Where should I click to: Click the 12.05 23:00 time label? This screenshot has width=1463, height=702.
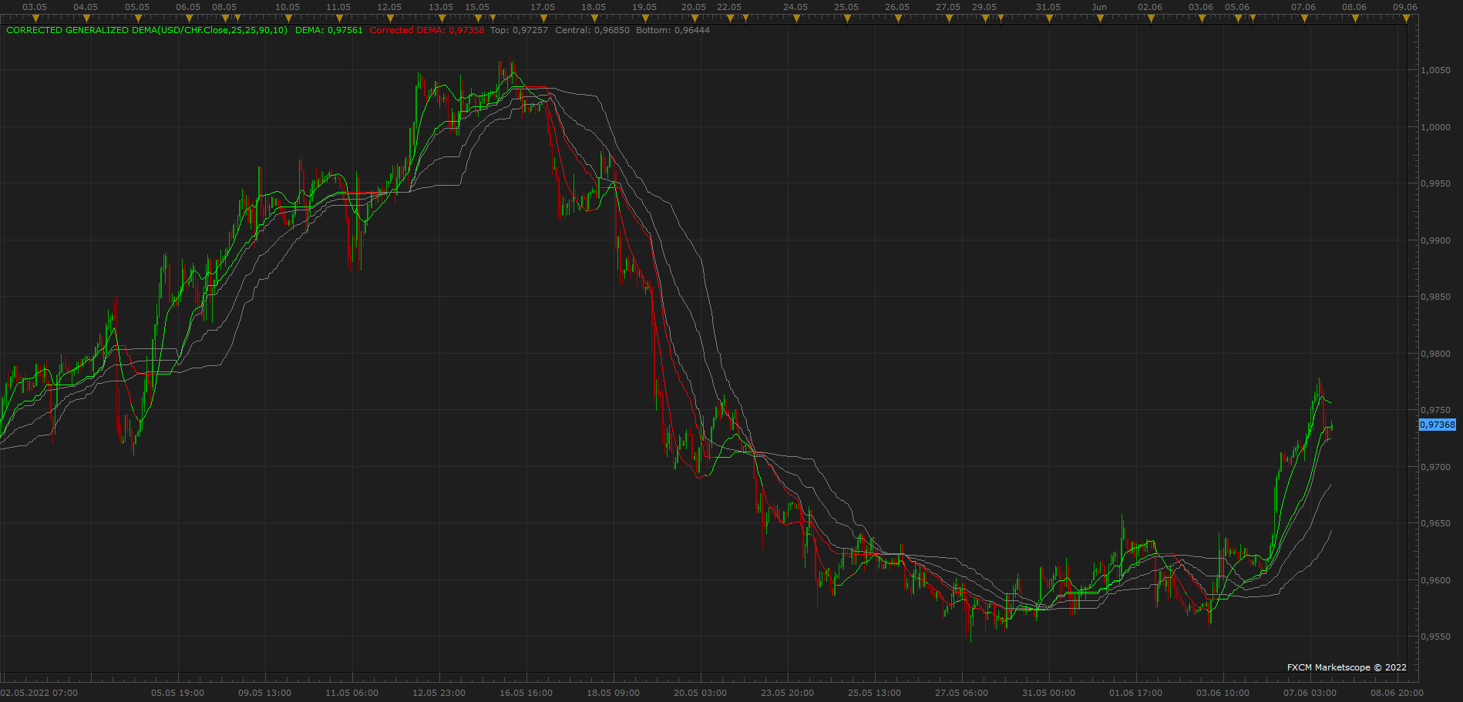click(x=439, y=693)
